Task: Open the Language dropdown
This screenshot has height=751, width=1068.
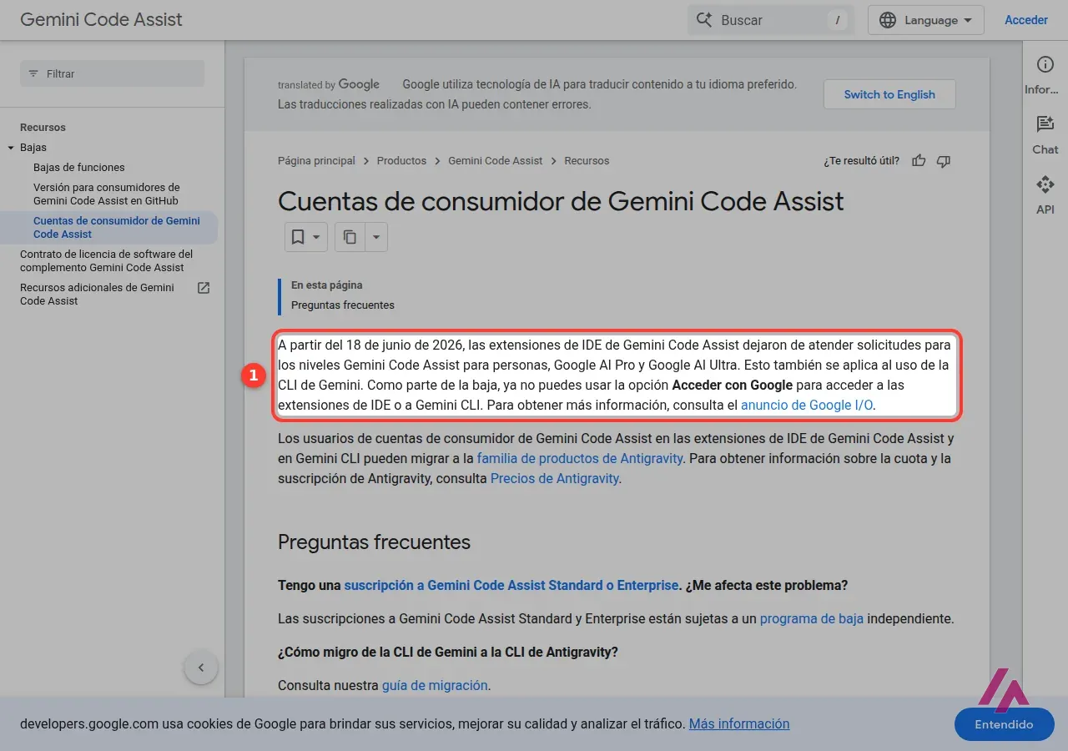Action: 926,20
